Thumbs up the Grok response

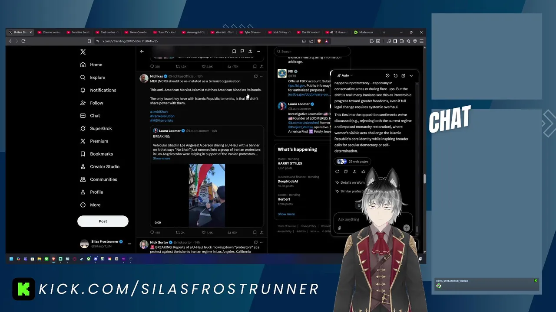[x=363, y=172]
